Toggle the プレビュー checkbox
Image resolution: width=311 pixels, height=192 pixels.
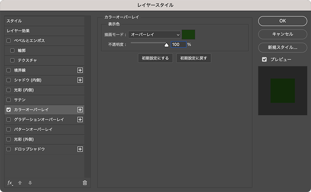point(264,60)
